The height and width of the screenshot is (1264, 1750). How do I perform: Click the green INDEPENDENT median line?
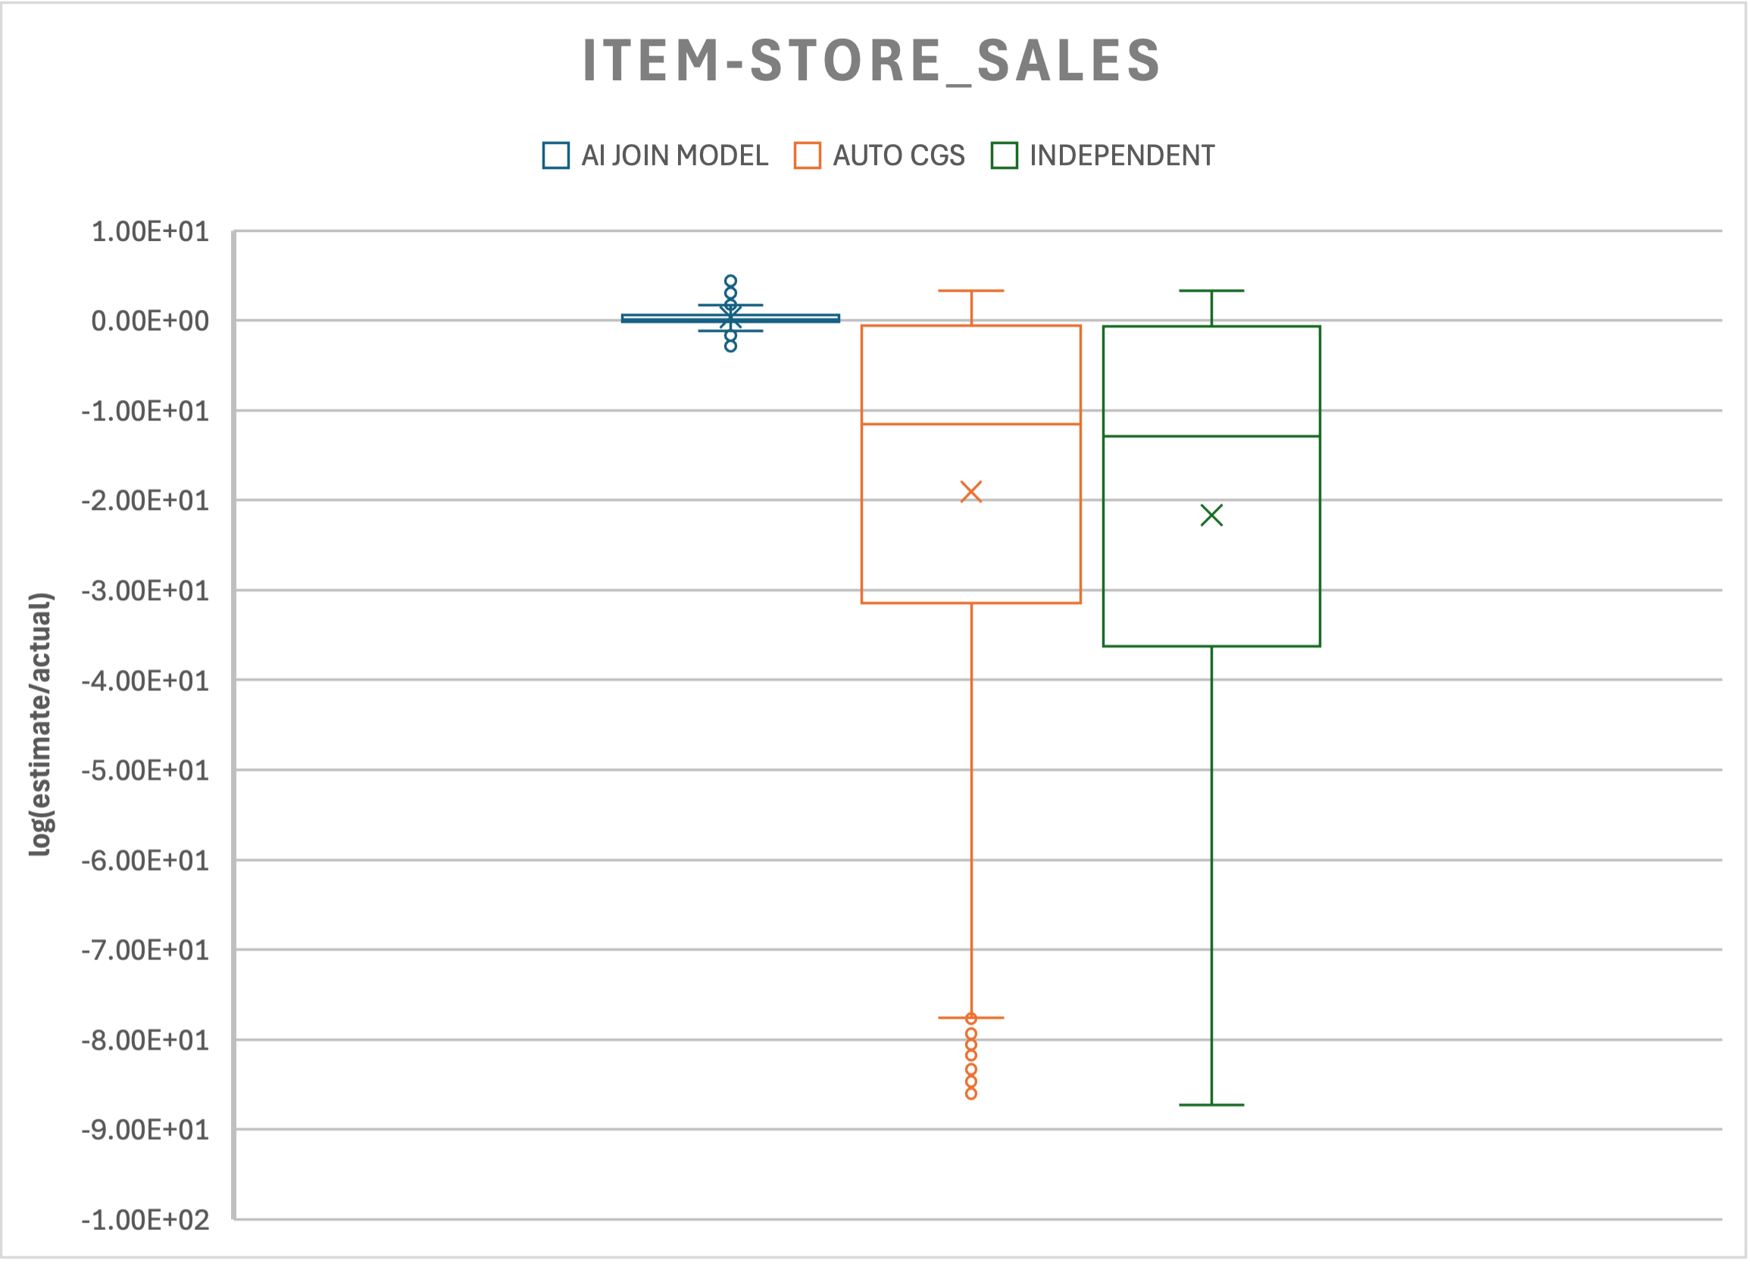[1211, 436]
